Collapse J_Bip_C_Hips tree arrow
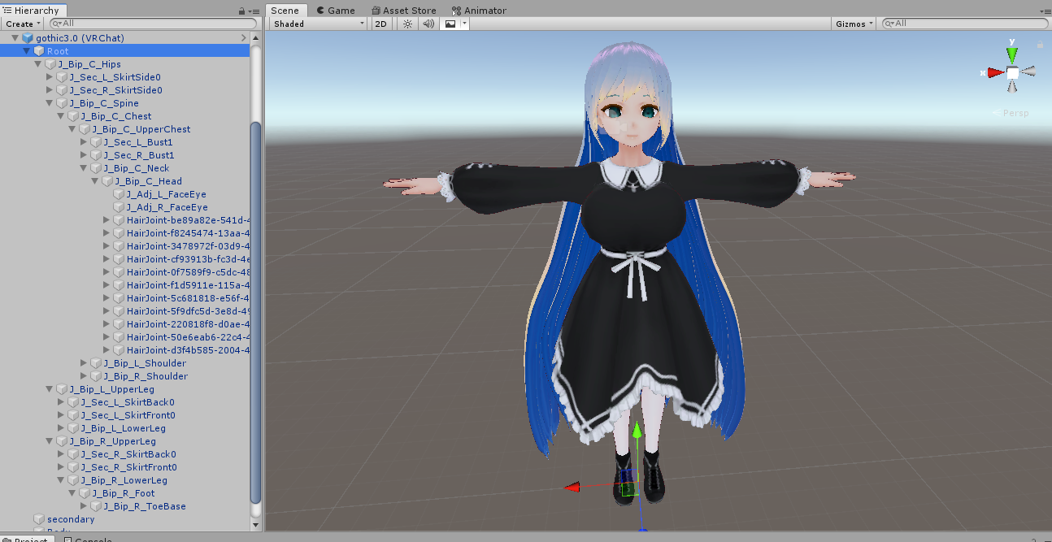The width and height of the screenshot is (1052, 542). 38,64
